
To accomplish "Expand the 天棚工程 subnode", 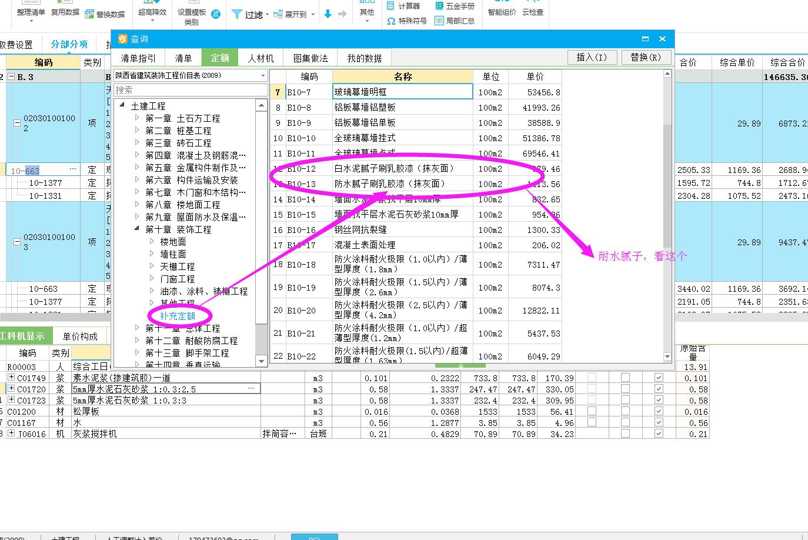I will pos(152,266).
